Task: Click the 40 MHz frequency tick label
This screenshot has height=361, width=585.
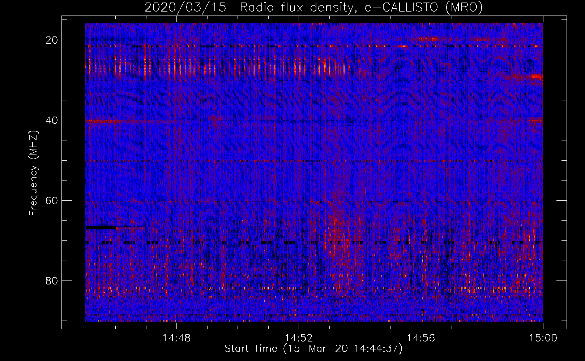Action: click(52, 120)
